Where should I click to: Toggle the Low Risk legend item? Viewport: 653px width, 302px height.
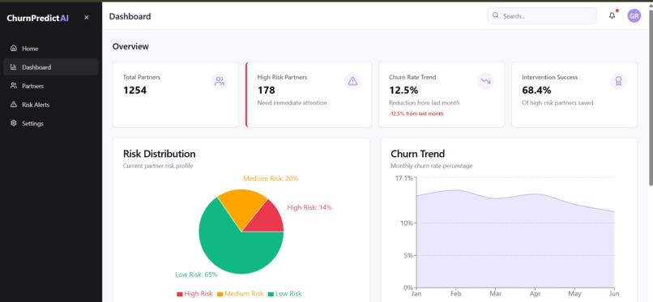click(285, 294)
